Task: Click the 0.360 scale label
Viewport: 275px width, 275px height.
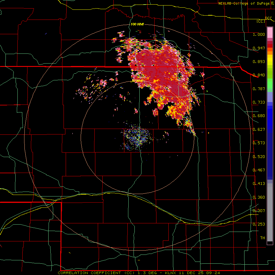Action: [259, 197]
